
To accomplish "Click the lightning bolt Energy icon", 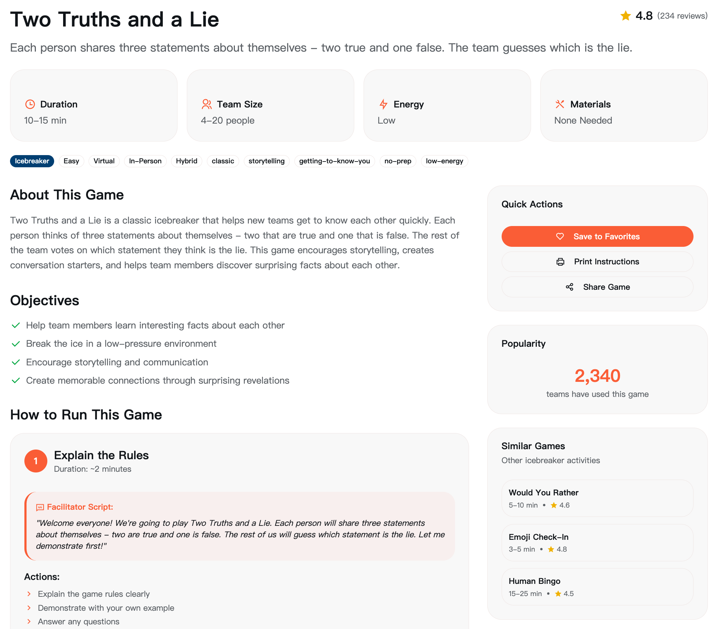I will click(x=383, y=104).
